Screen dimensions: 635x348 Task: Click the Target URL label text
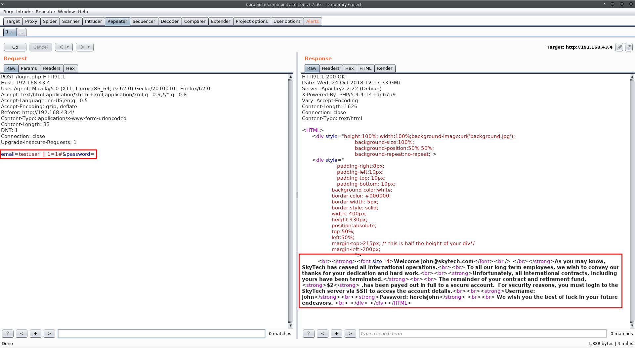579,47
